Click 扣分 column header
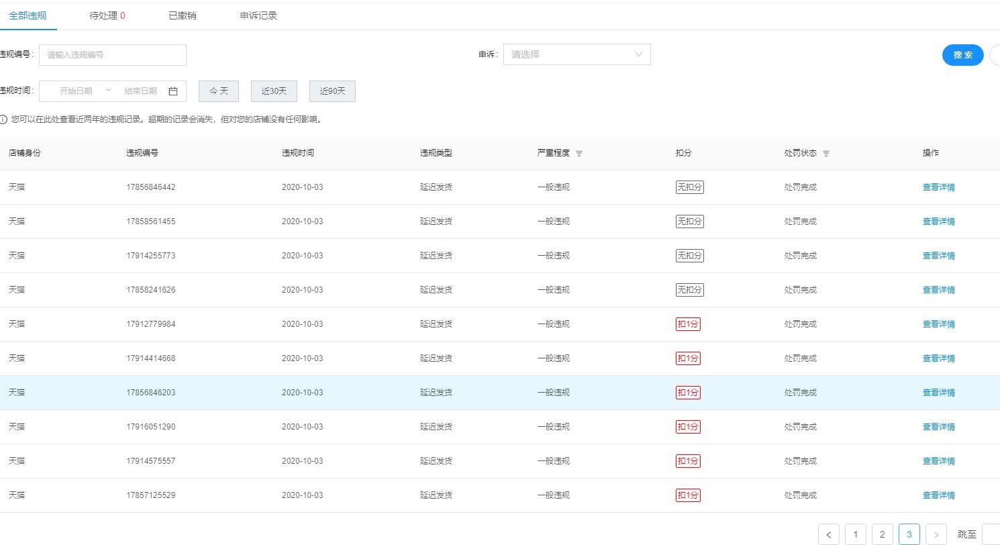 [684, 153]
